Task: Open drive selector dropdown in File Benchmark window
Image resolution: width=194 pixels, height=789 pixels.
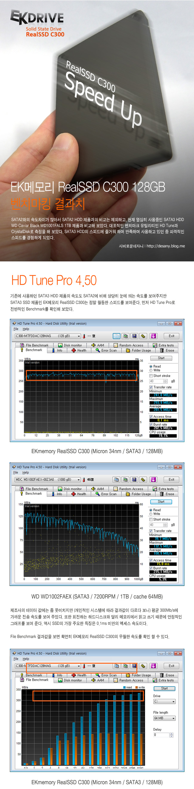Action: pos(48,666)
